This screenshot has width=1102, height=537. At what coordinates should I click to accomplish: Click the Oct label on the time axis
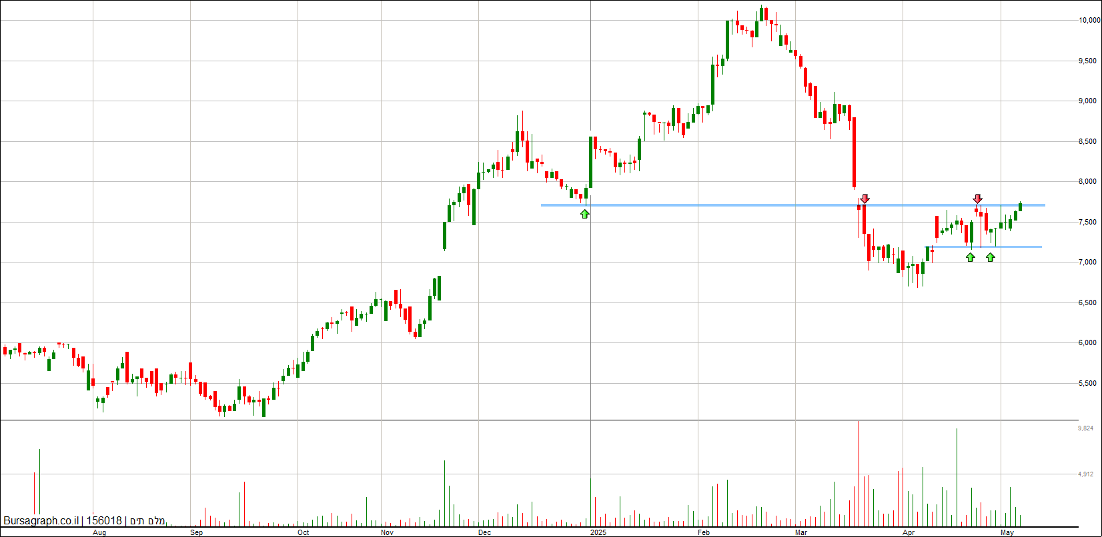click(304, 532)
